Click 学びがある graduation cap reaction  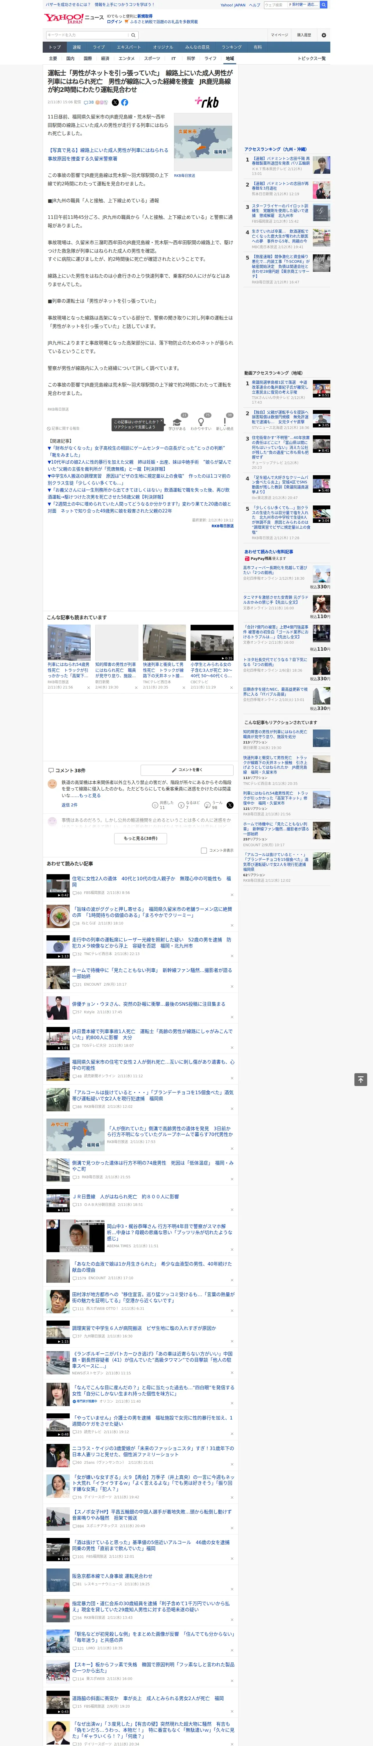coord(177,422)
